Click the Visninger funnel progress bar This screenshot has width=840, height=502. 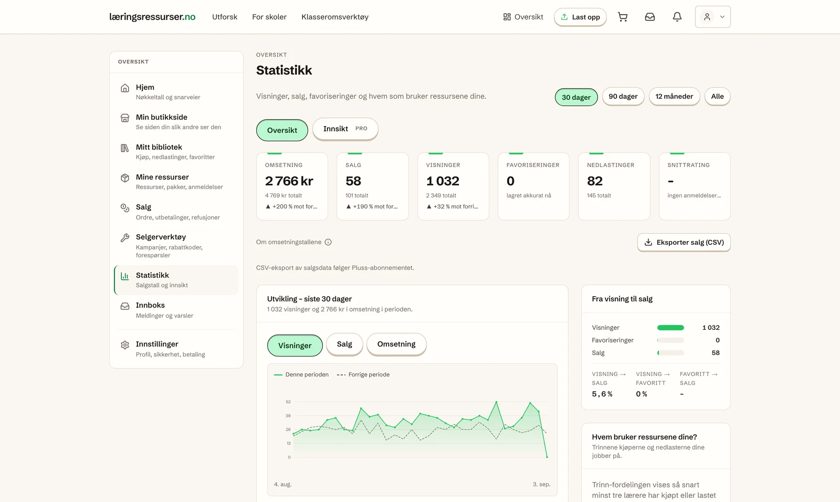click(670, 328)
